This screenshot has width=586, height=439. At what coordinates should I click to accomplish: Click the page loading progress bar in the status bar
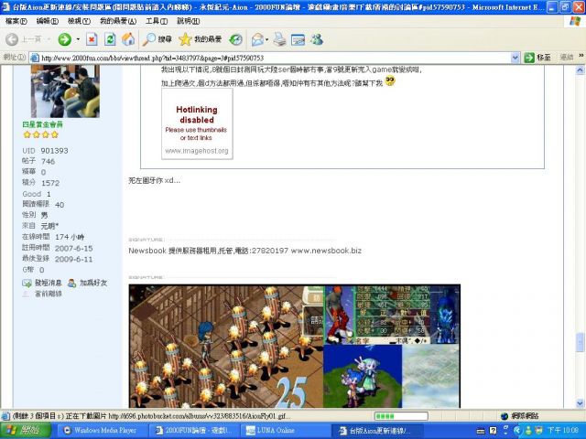tap(401, 416)
